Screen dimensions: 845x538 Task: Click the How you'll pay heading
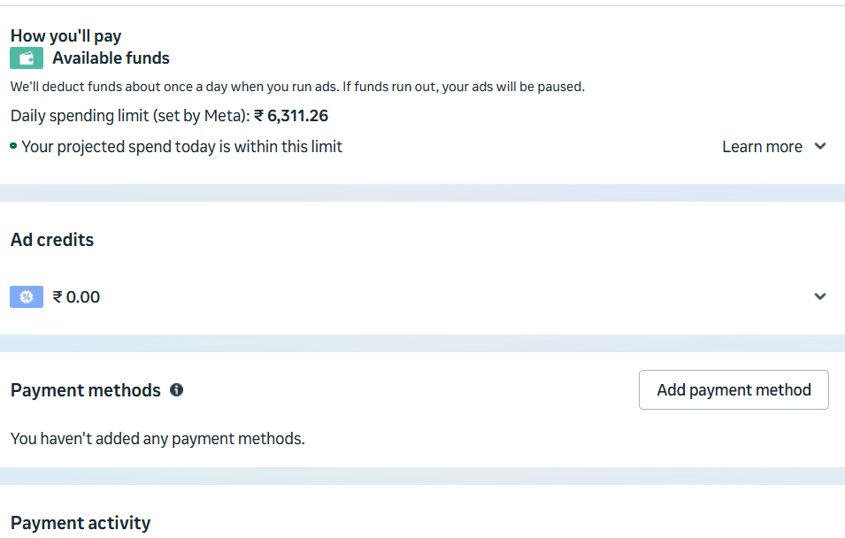coord(65,36)
